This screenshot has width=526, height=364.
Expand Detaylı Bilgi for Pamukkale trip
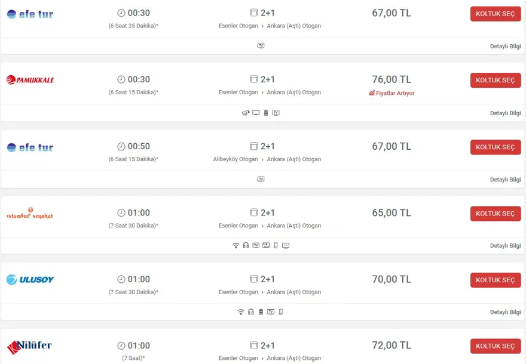[x=505, y=113]
